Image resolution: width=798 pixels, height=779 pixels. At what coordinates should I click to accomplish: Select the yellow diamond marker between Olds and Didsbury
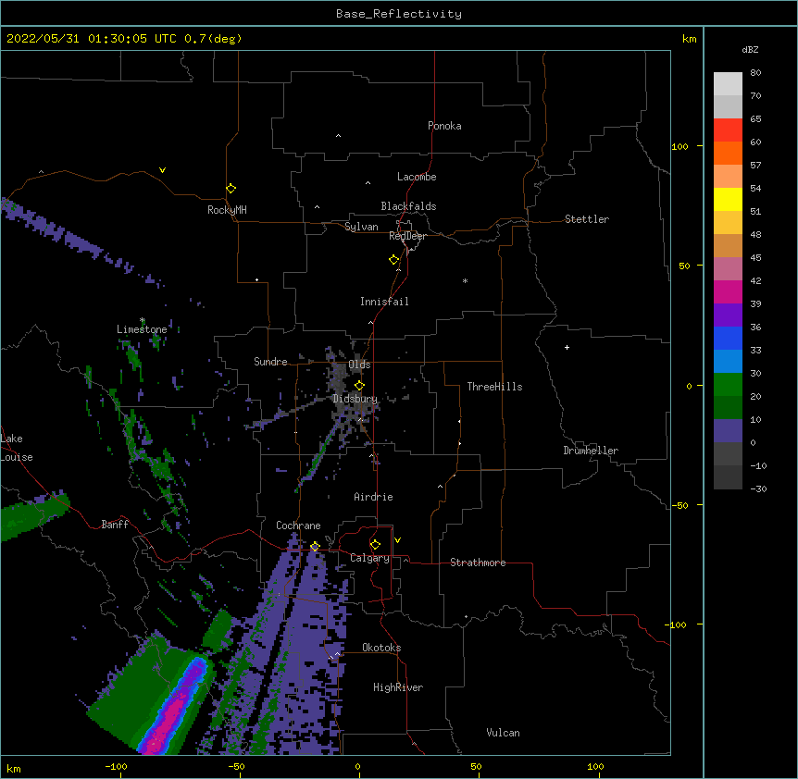point(359,385)
